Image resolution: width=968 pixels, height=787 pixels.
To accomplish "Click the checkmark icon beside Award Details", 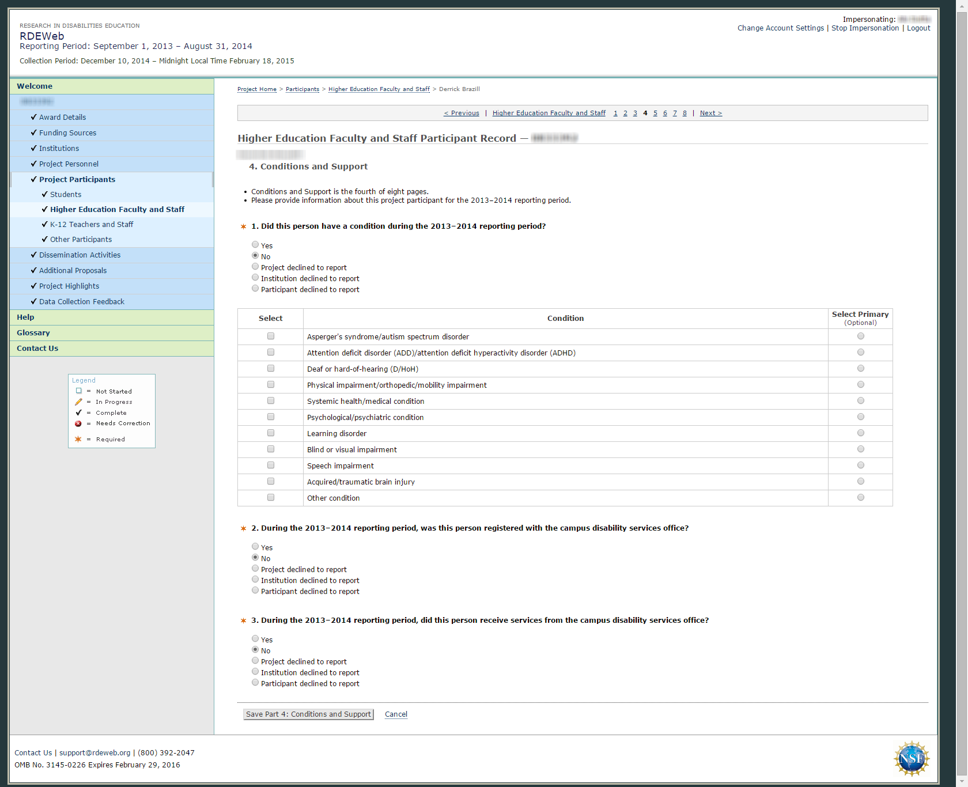I will click(x=33, y=117).
